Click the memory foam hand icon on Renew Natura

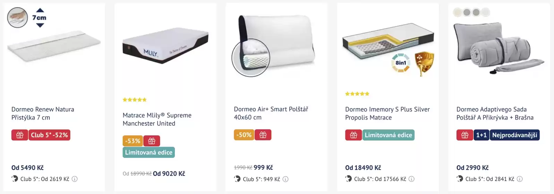pos(17,17)
